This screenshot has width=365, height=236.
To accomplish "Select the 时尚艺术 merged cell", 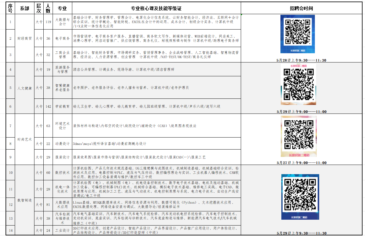I will [x=25, y=139].
